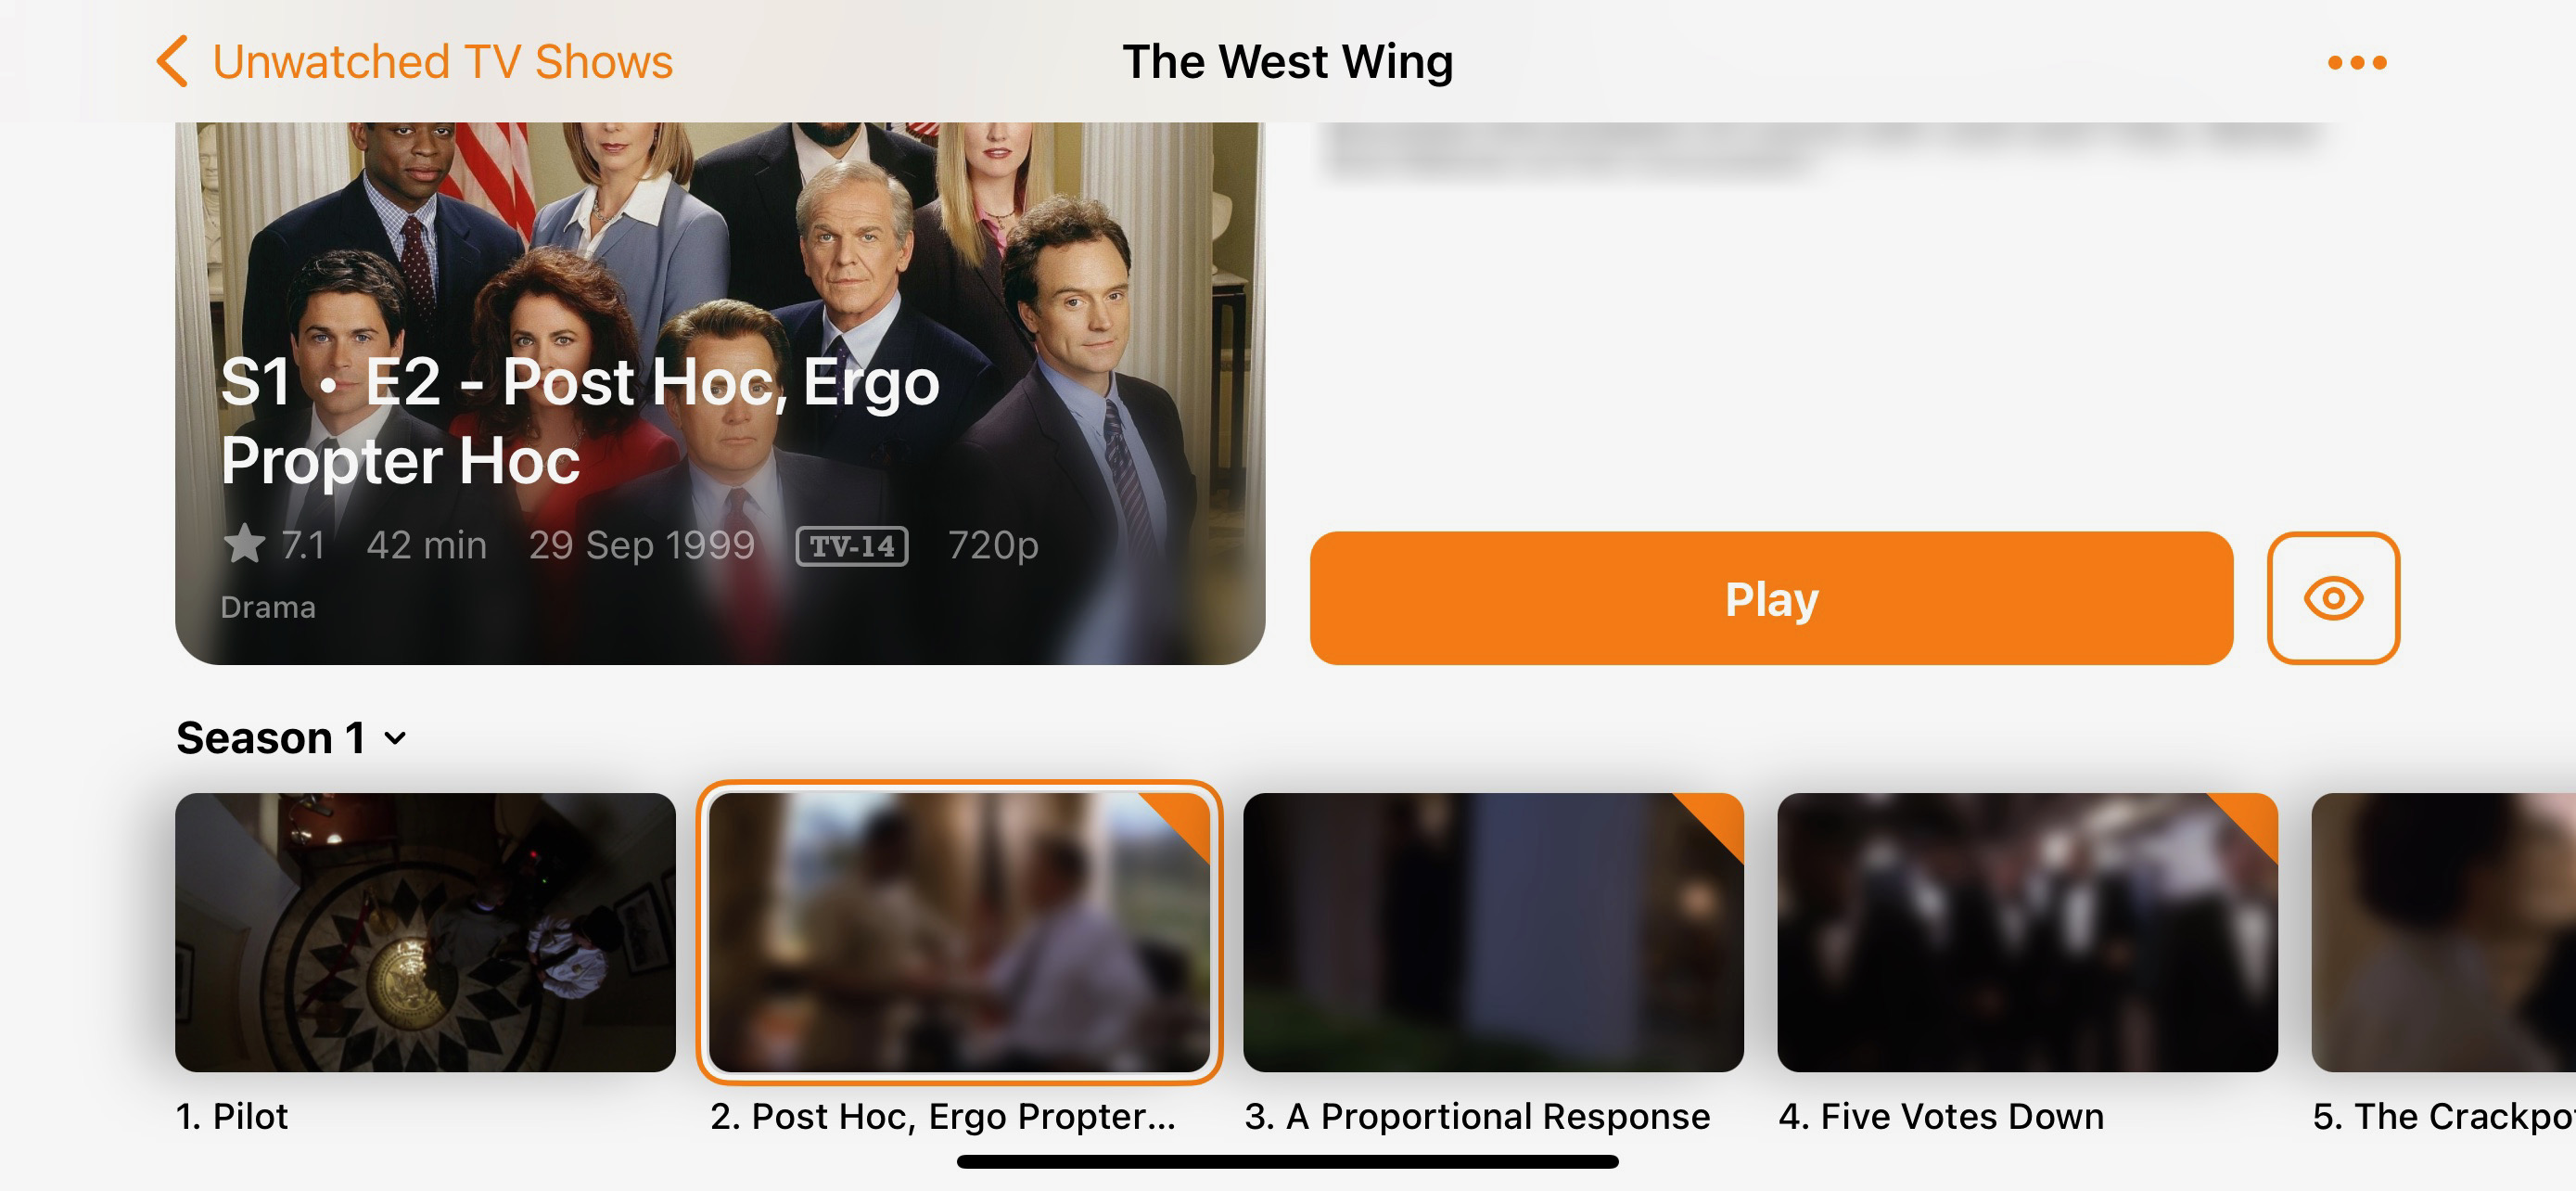Image resolution: width=2576 pixels, height=1191 pixels.
Task: Tap the West Wing poster artwork
Action: 720,393
